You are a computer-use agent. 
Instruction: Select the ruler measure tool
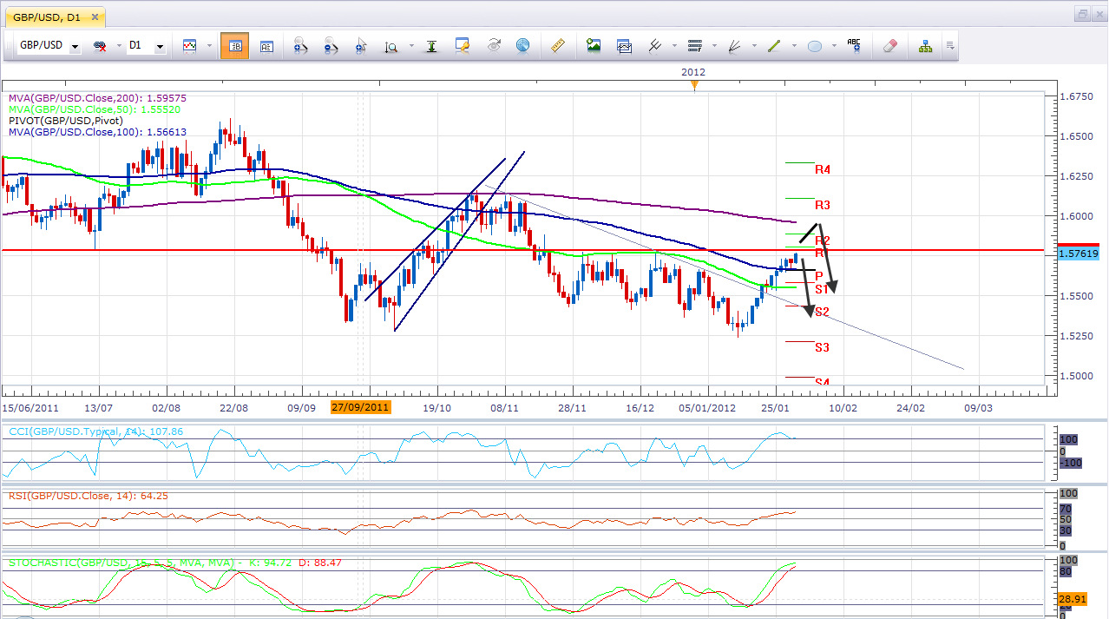point(558,46)
